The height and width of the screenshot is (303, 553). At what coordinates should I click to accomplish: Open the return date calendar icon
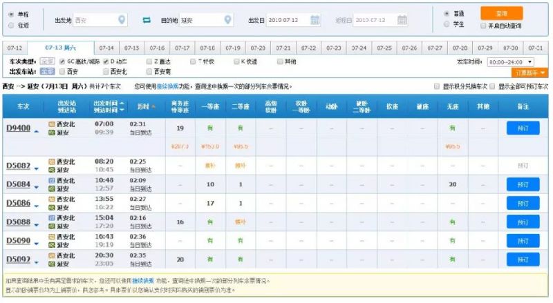(402, 20)
